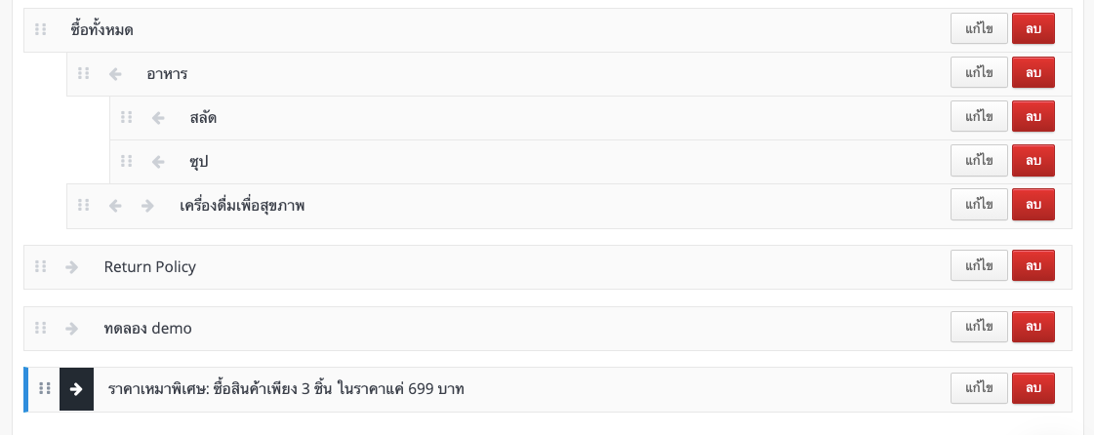This screenshot has width=1094, height=435.
Task: Outdent เครื่องดื่มเพื่อสุขภาพ using left arrow
Action: pyautogui.click(x=116, y=206)
